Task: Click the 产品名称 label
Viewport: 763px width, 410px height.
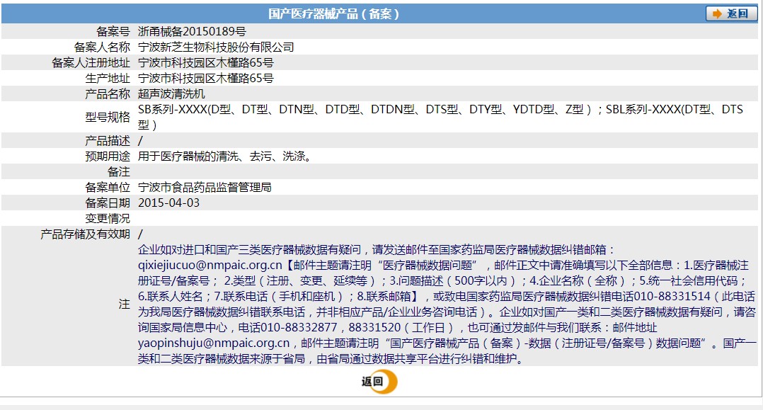Action: coord(108,94)
